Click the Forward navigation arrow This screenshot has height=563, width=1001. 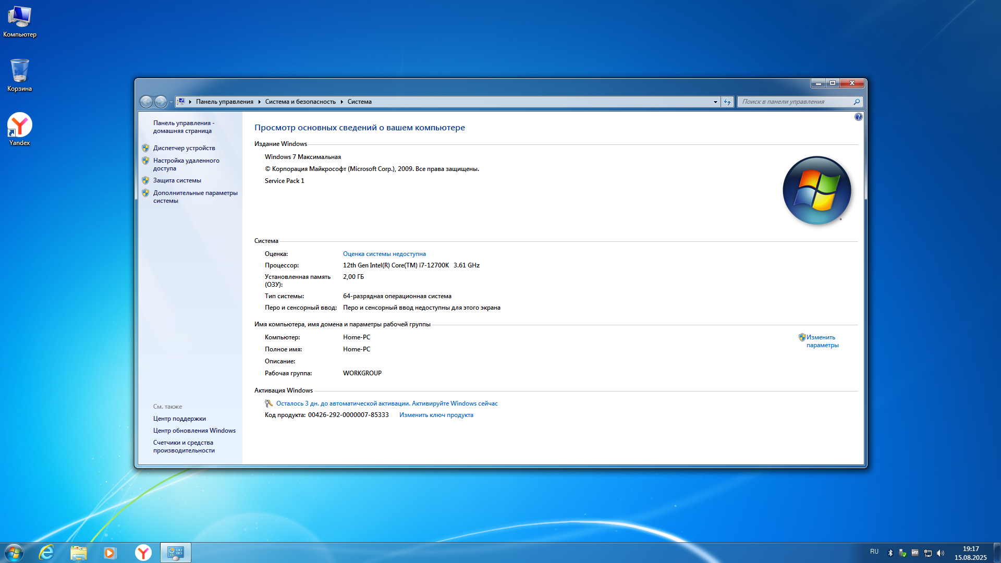coord(161,102)
